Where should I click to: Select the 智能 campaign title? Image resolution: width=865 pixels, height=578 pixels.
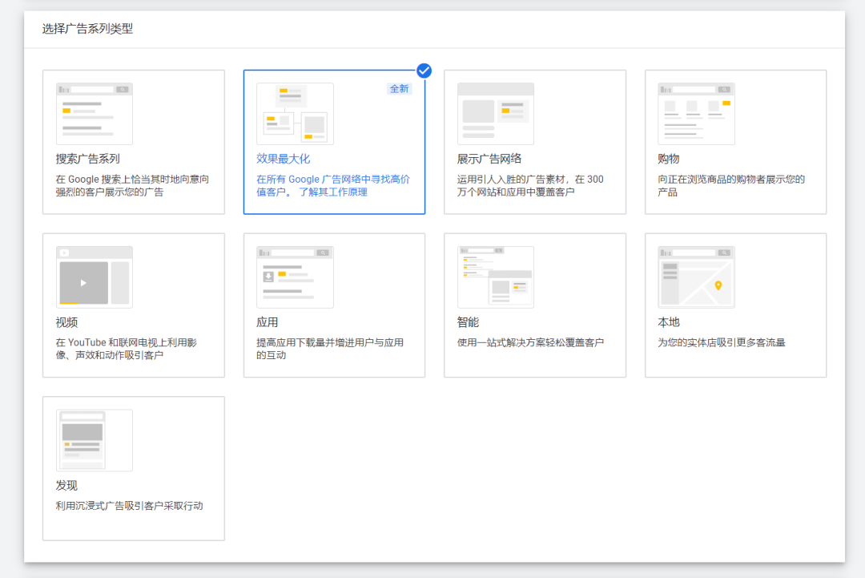[468, 322]
